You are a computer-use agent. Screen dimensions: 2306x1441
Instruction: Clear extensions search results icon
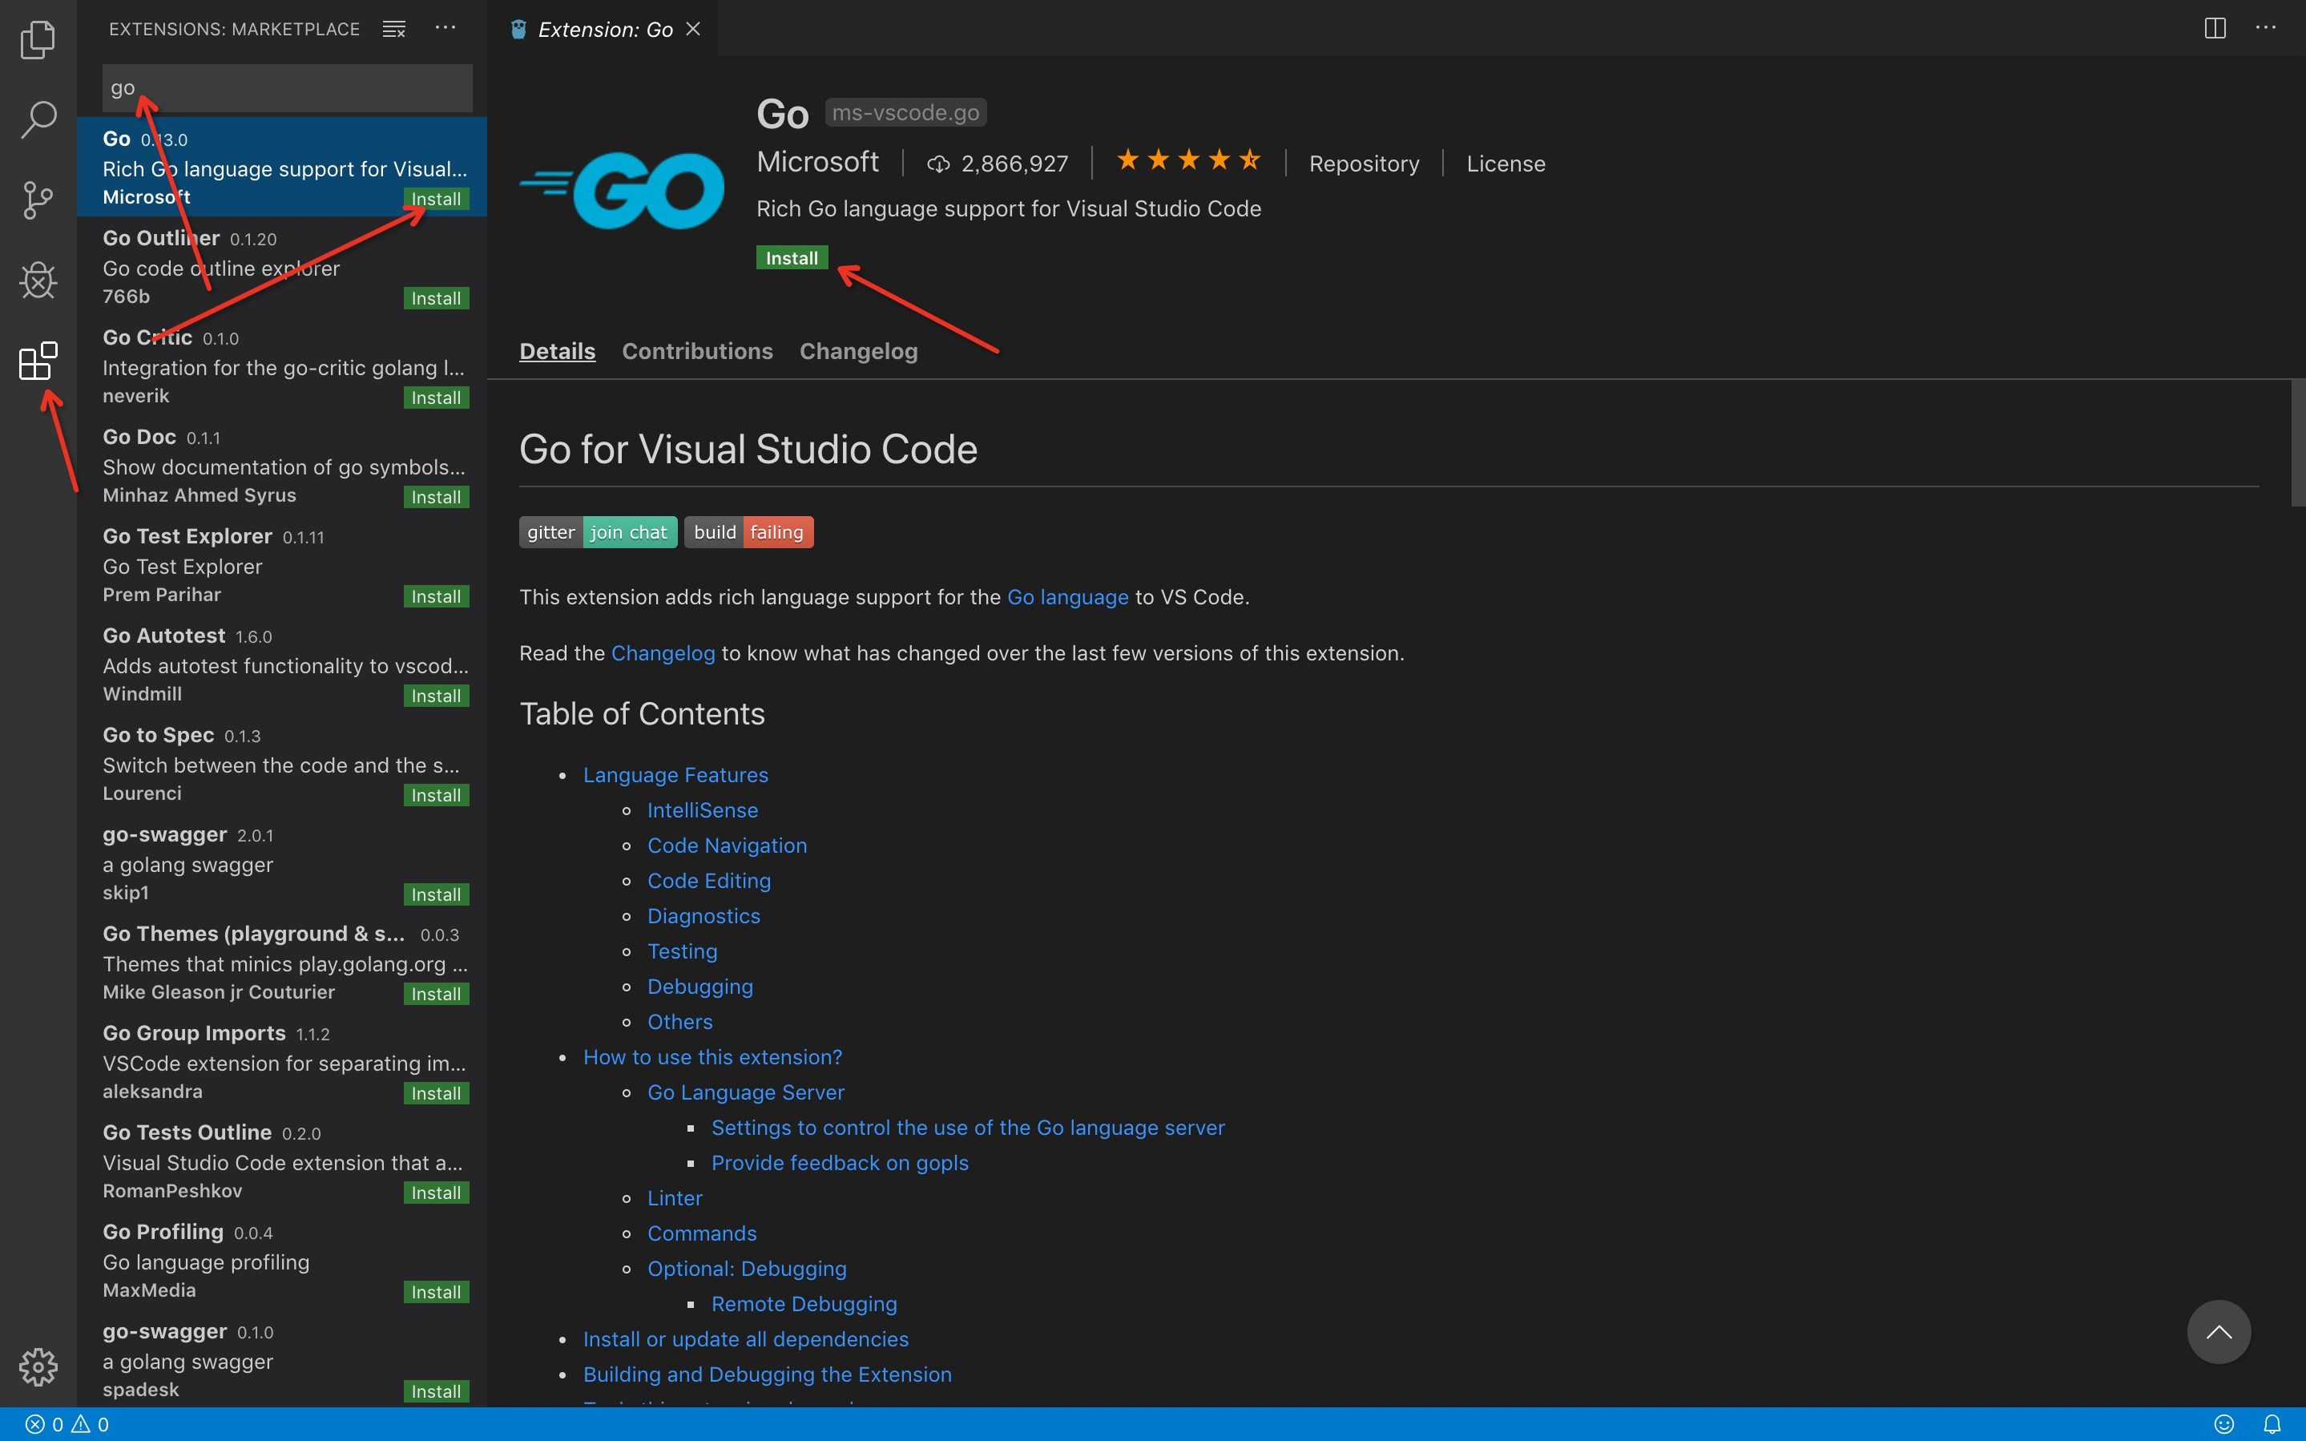[393, 30]
